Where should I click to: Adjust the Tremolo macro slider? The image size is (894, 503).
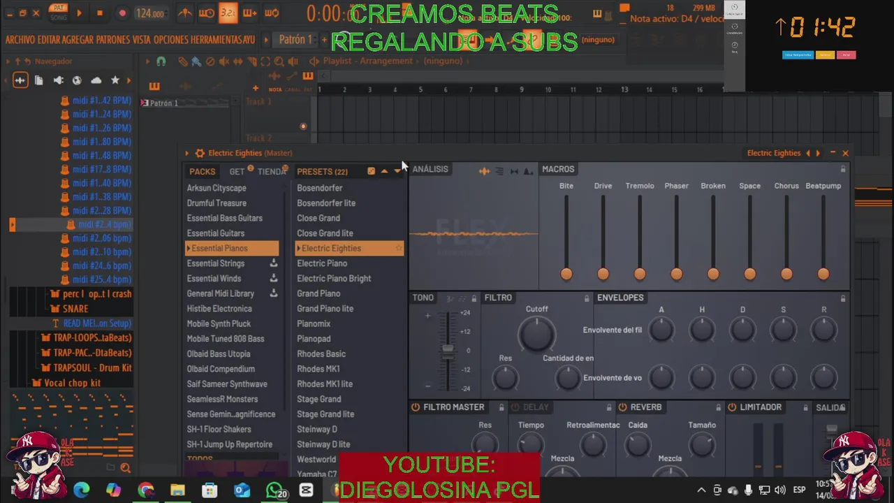point(640,274)
